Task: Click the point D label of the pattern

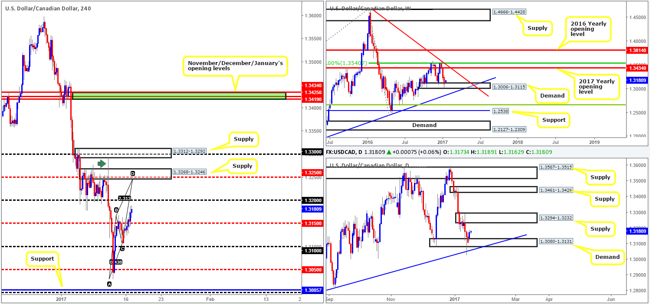Action: coord(133,173)
